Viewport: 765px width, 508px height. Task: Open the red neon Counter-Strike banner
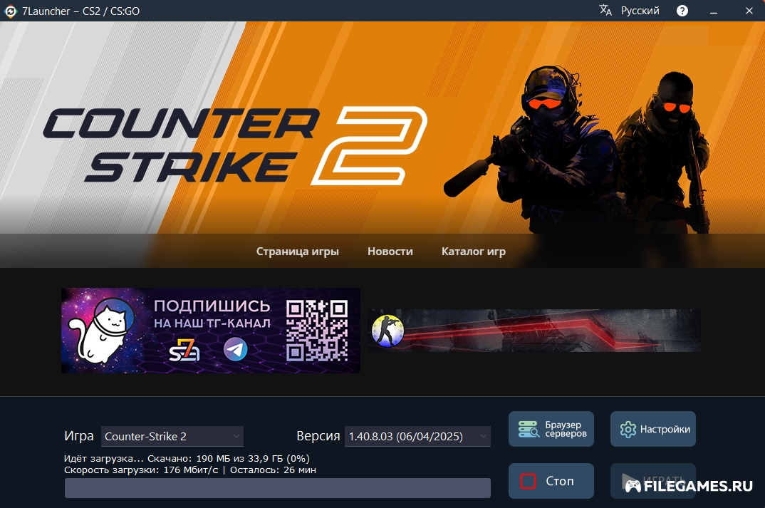click(534, 331)
